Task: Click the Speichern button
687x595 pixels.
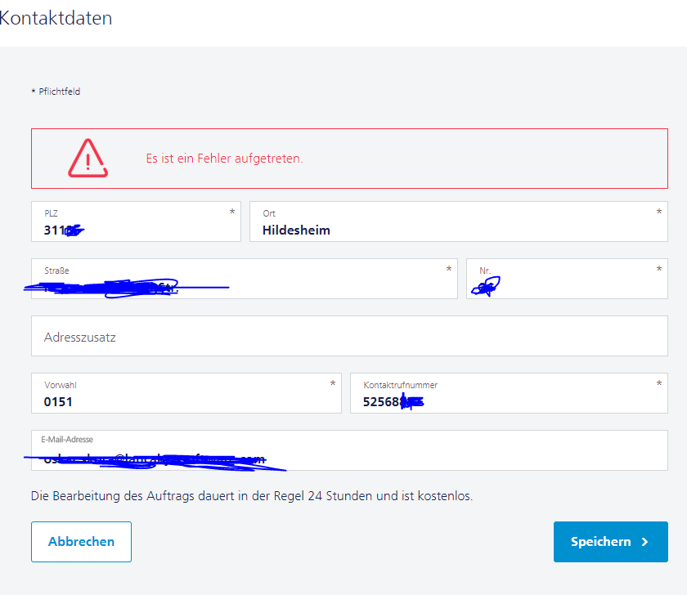Action: click(610, 542)
